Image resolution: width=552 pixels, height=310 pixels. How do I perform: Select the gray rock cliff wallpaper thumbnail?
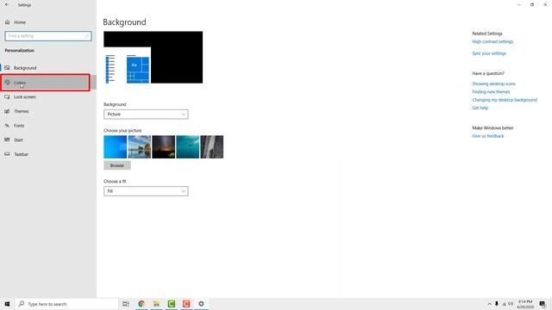(x=212, y=147)
